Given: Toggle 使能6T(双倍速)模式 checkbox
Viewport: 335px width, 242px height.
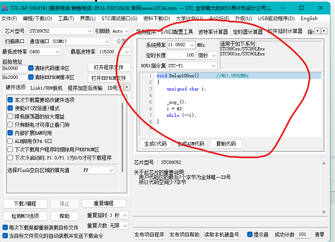Looking at the screenshot, I should click(x=10, y=108).
